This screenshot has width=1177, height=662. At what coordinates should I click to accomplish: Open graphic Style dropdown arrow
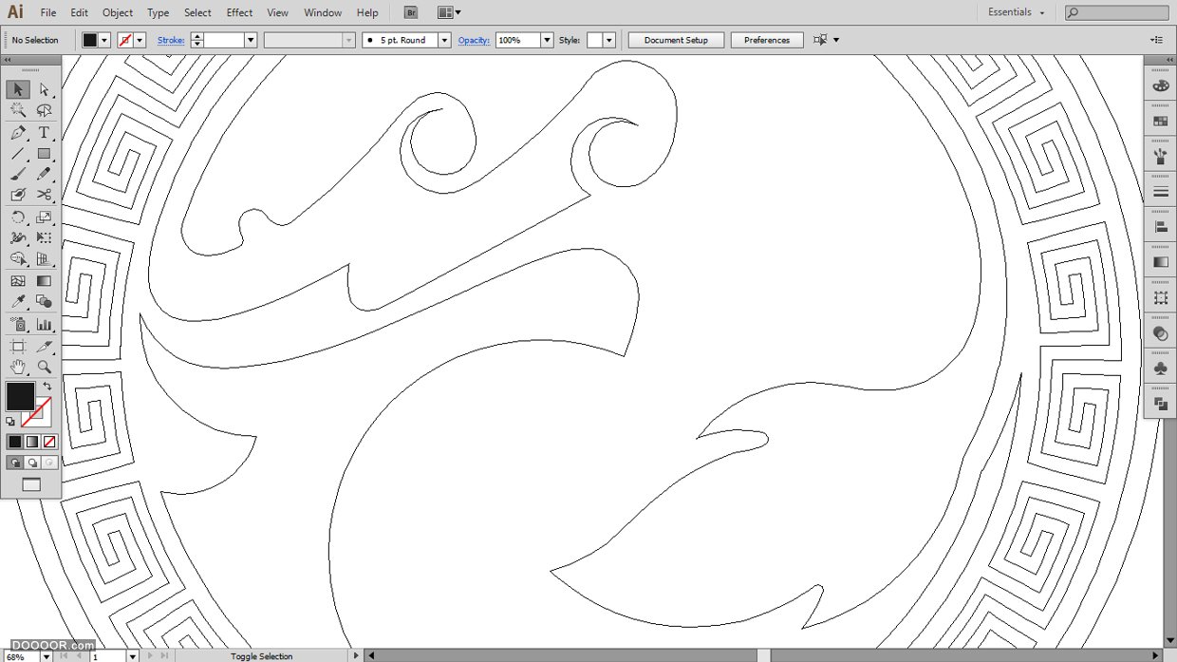point(609,40)
